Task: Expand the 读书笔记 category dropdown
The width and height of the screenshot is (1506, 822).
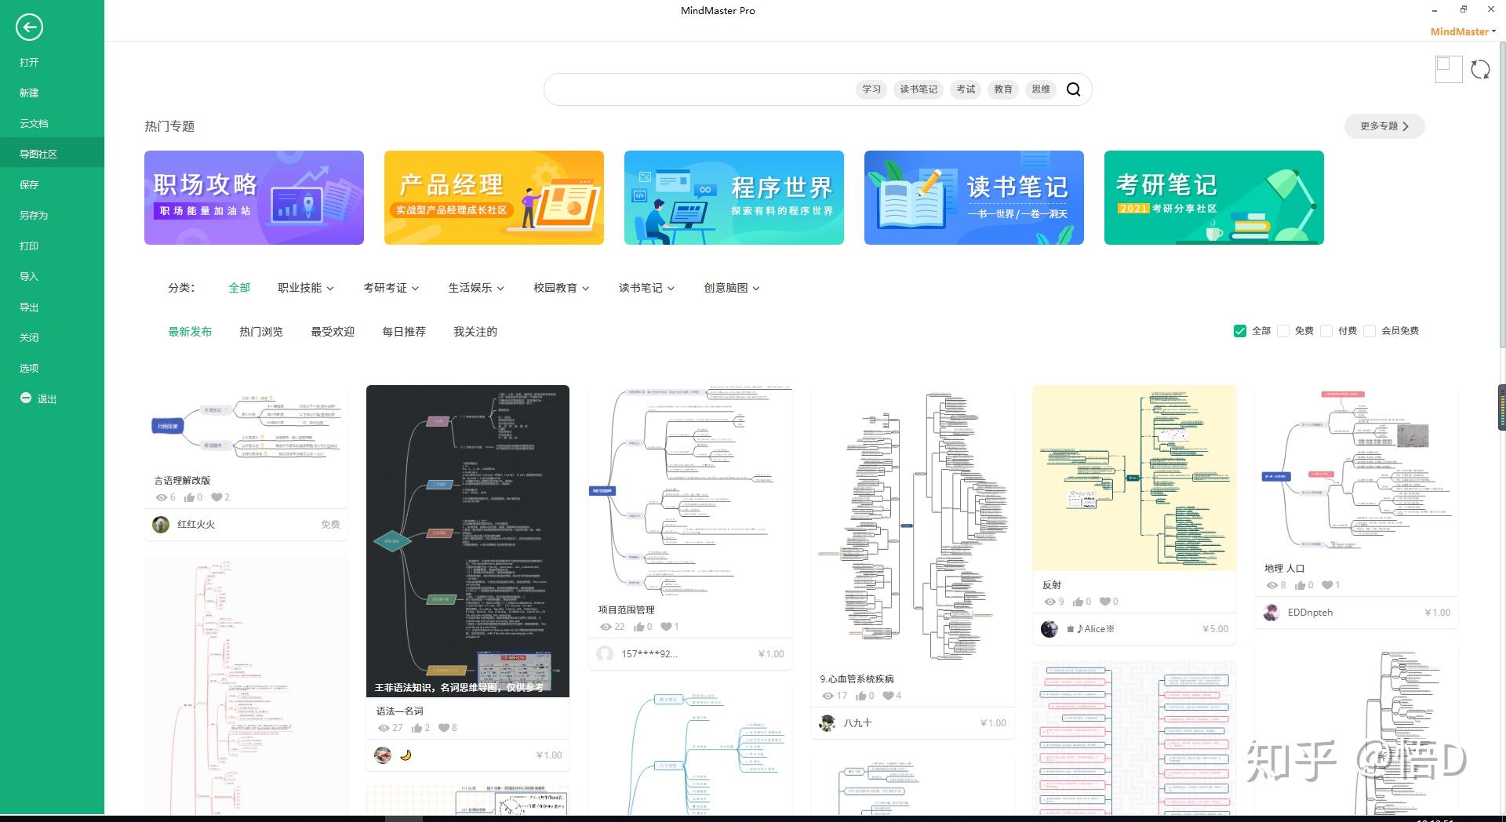Action: [x=647, y=288]
